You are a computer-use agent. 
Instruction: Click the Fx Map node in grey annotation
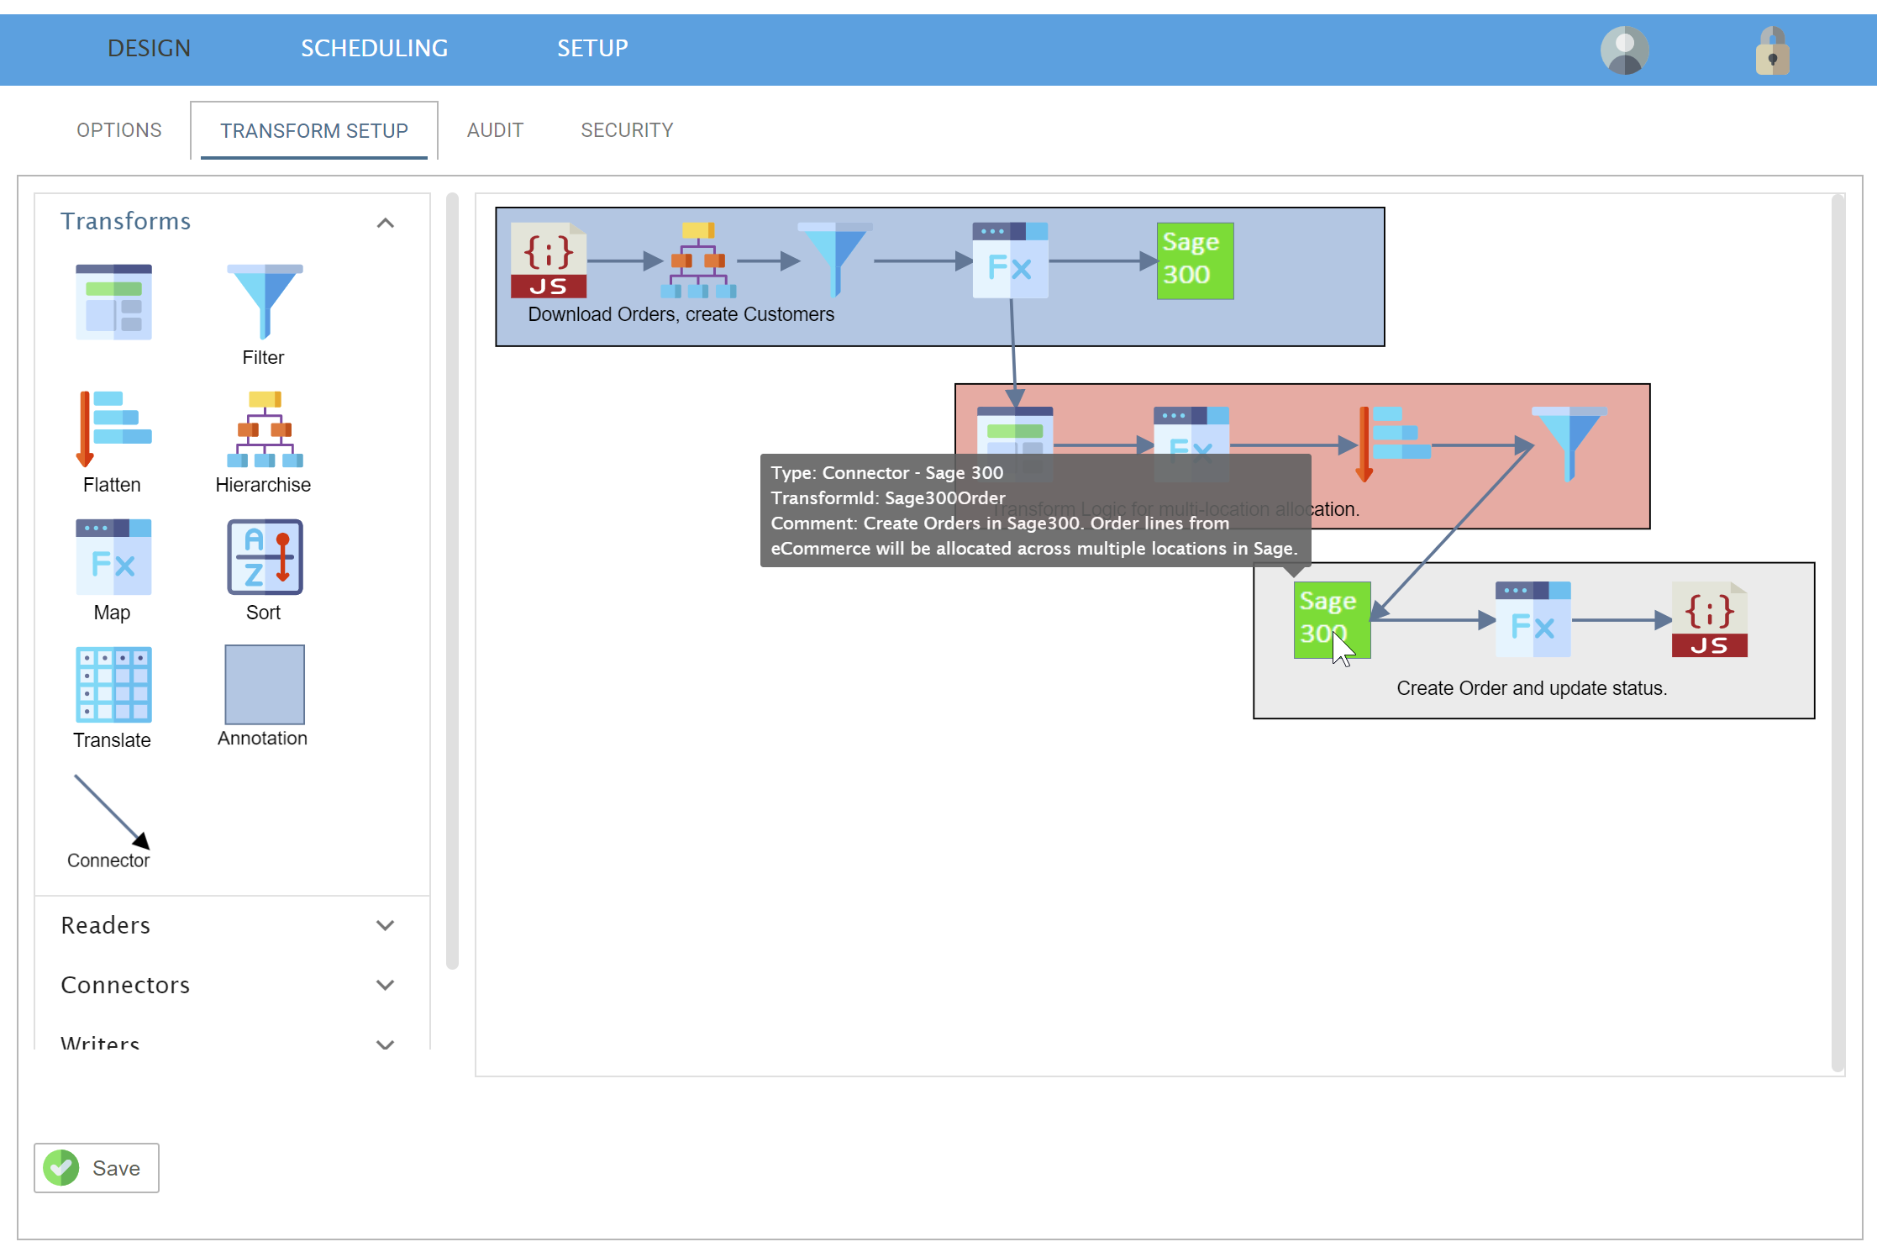pos(1533,619)
